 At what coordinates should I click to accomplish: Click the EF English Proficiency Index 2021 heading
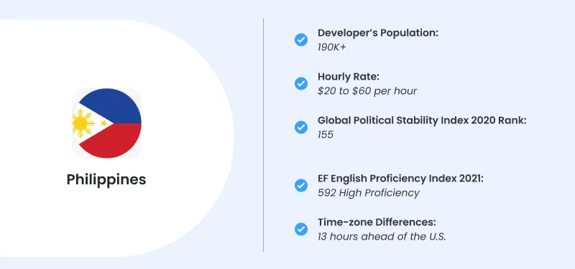coord(401,179)
